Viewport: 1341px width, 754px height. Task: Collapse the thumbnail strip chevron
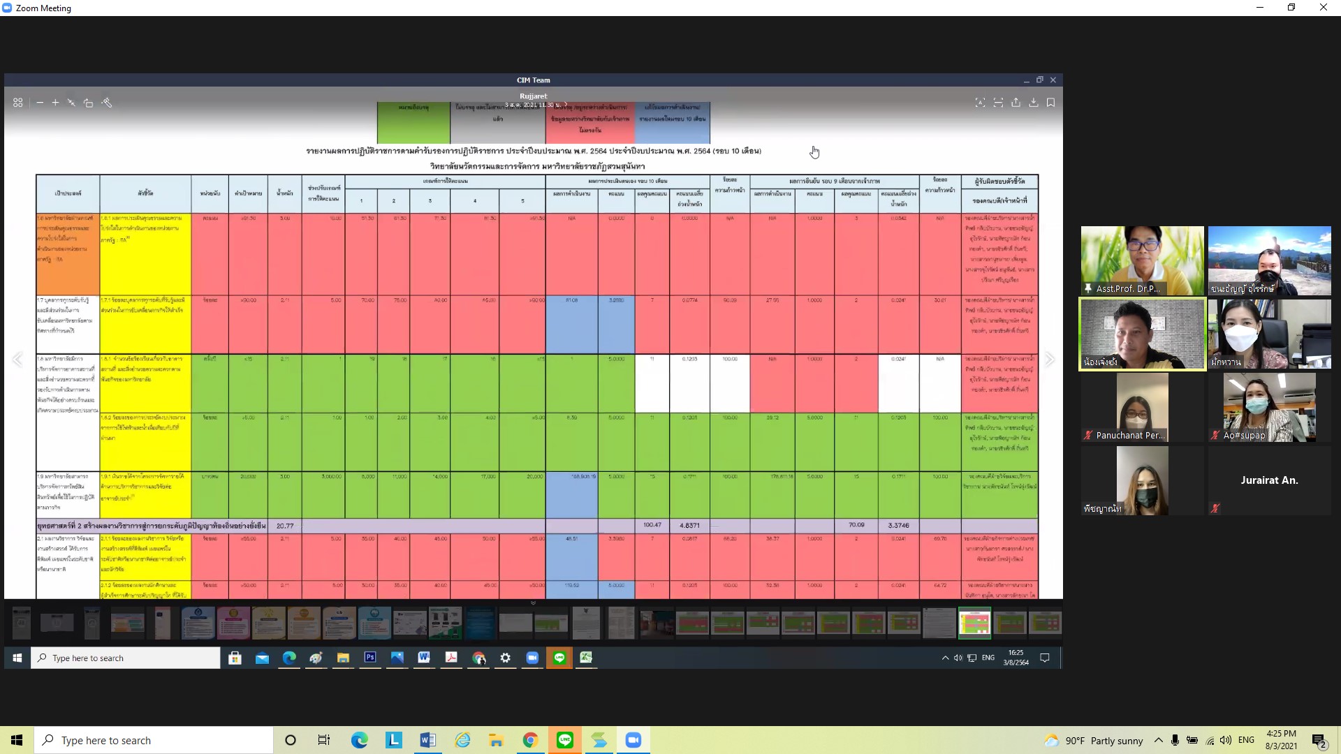coord(533,603)
